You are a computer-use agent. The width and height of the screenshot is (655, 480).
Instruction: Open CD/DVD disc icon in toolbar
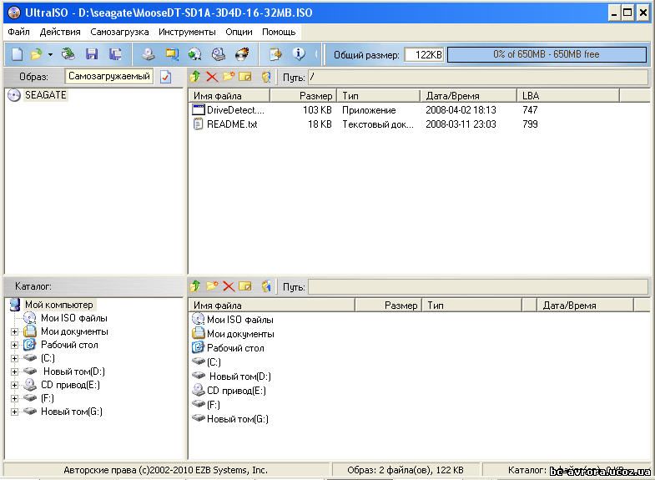[68, 54]
